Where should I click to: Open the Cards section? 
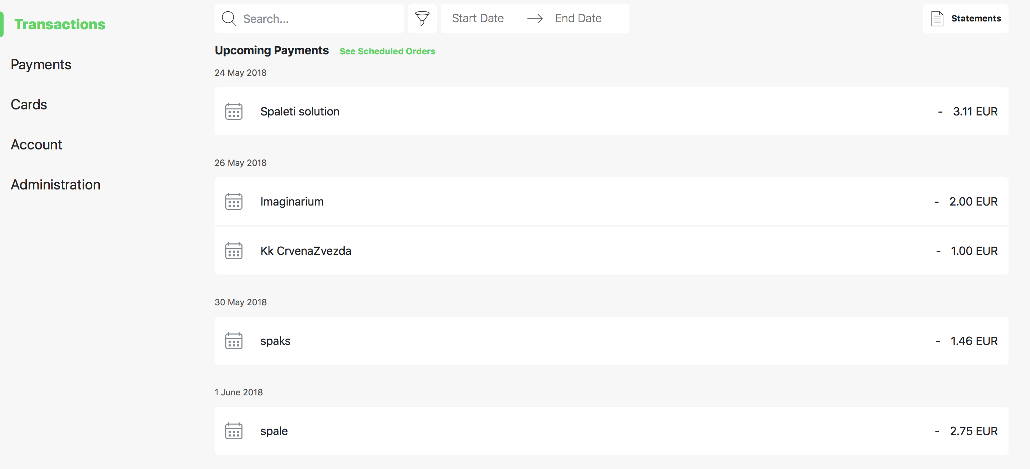click(x=29, y=105)
